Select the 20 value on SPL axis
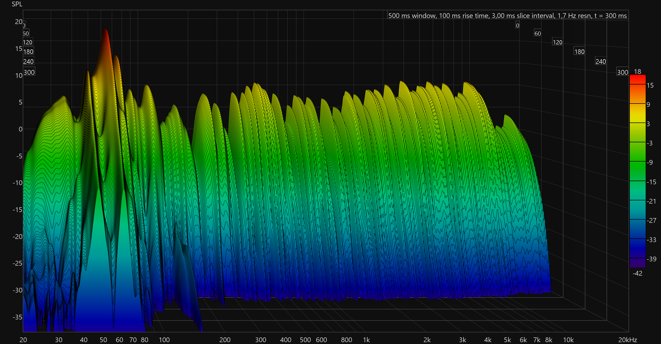This screenshot has height=344, width=661. point(19,22)
